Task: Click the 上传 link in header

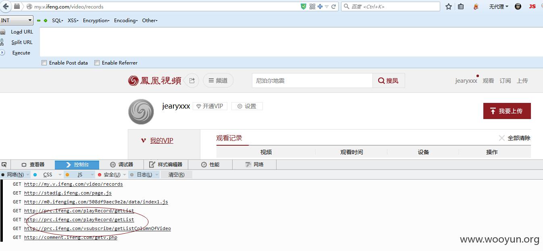Action: (522, 81)
